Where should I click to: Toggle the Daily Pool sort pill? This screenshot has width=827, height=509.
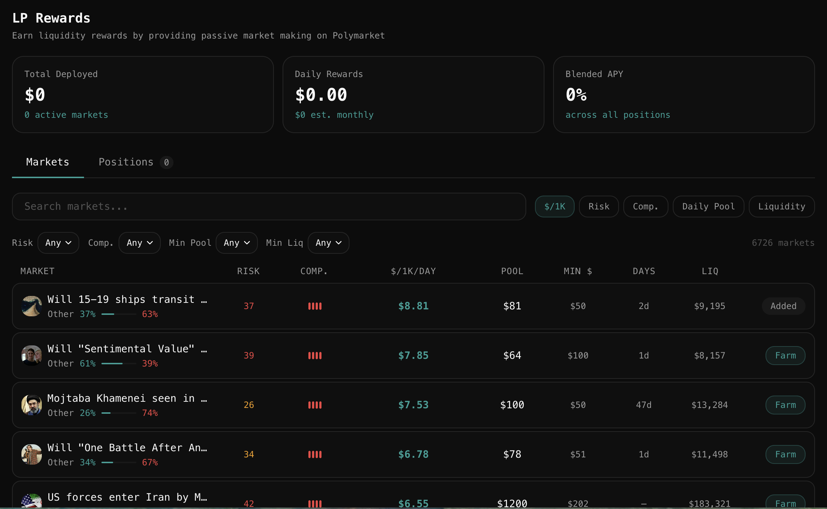(708, 207)
